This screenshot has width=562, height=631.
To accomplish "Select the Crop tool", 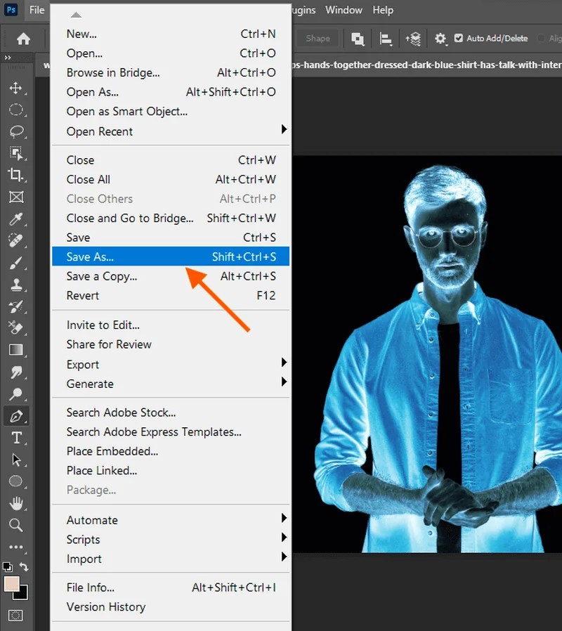I will (x=16, y=175).
